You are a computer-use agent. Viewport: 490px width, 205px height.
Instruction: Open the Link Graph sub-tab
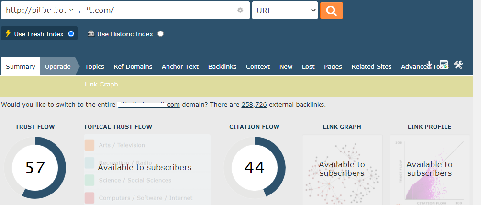coord(101,84)
